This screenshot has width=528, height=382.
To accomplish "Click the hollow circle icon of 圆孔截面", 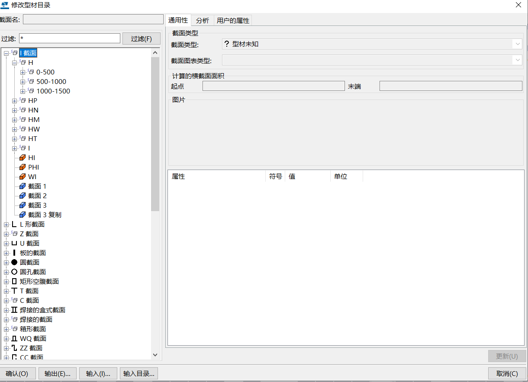I will pos(14,272).
